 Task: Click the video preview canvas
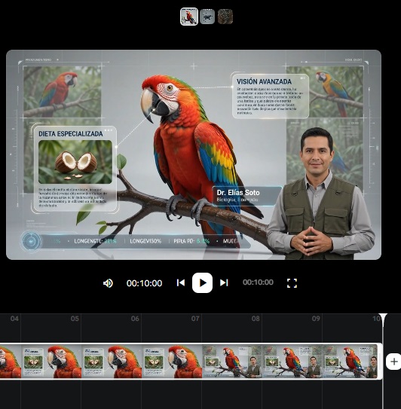[x=194, y=154]
